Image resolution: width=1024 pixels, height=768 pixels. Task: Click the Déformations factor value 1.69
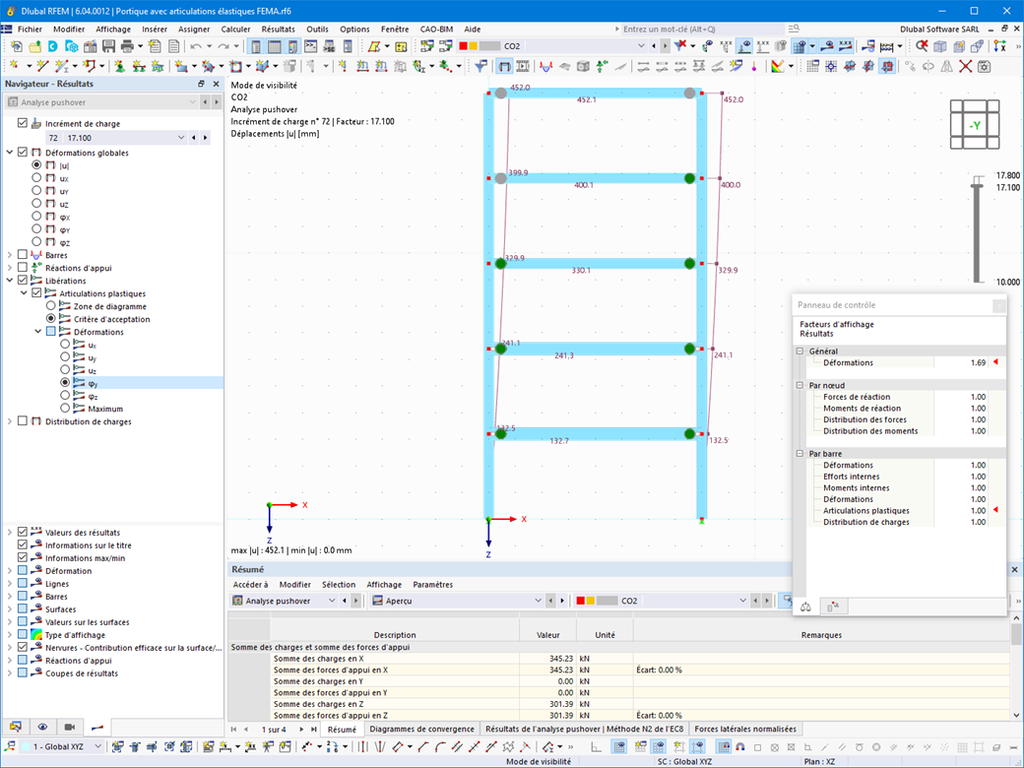point(978,362)
